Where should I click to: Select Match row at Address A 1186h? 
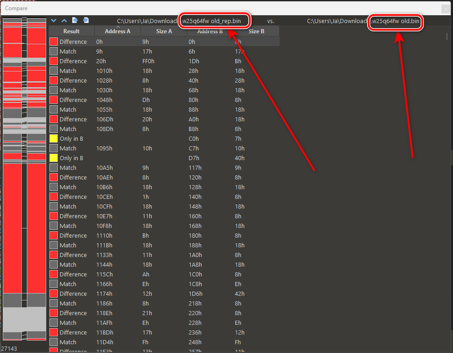click(164, 304)
